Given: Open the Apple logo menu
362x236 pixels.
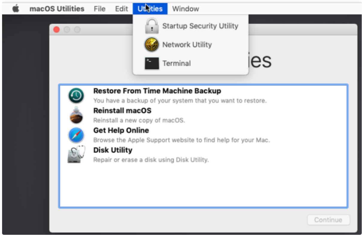Looking at the screenshot, I should (16, 9).
